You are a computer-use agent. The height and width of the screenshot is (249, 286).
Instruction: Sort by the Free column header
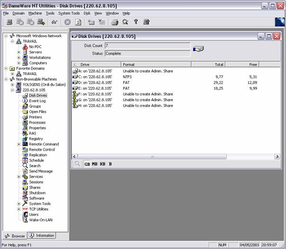(x=242, y=64)
